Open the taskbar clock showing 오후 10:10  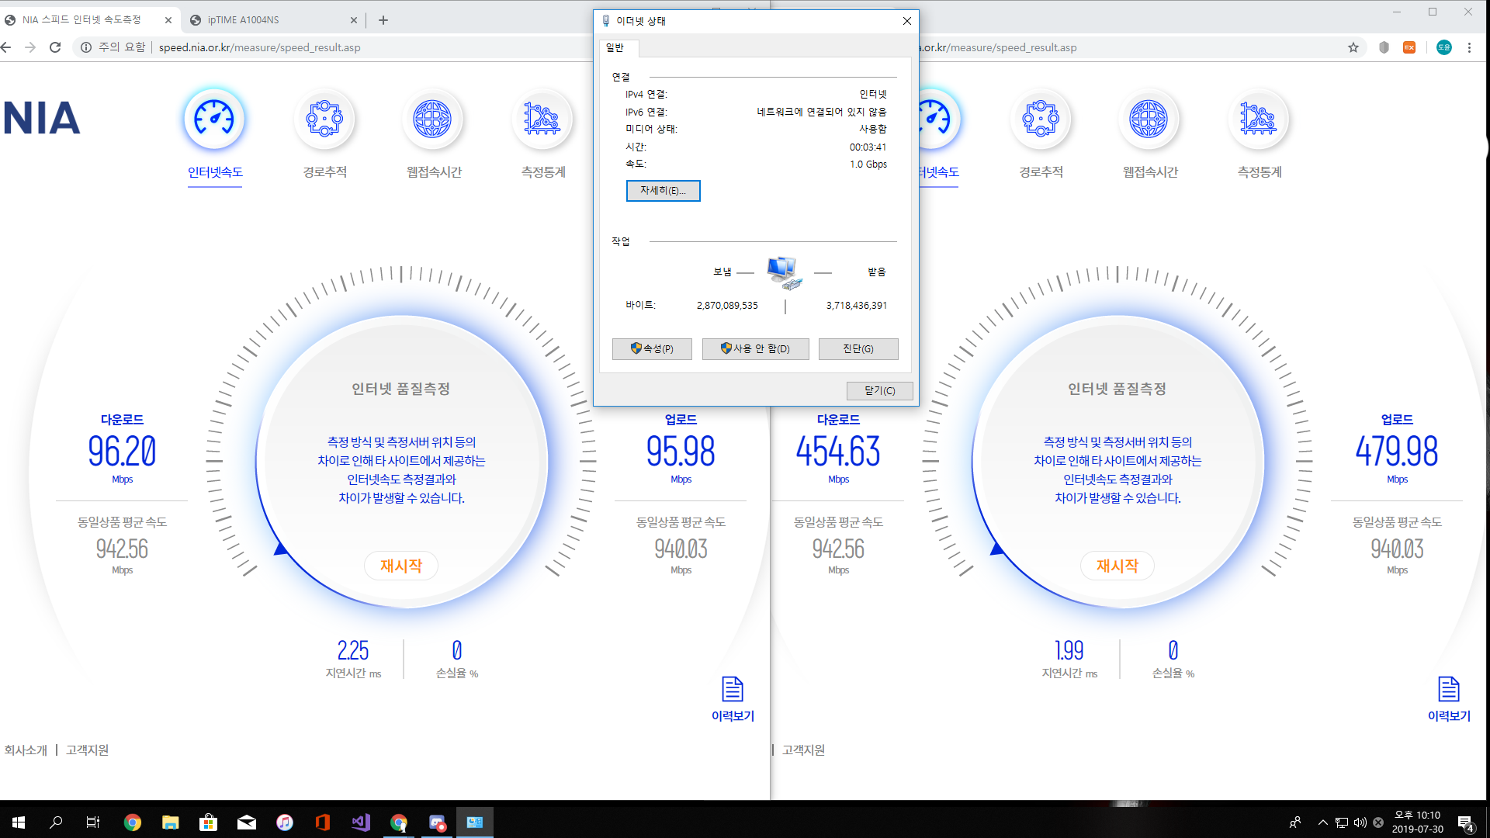click(x=1417, y=822)
